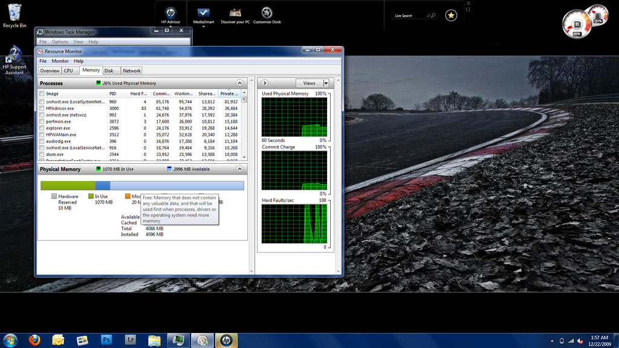Check the box for HPAdvisor.exe process

42,109
